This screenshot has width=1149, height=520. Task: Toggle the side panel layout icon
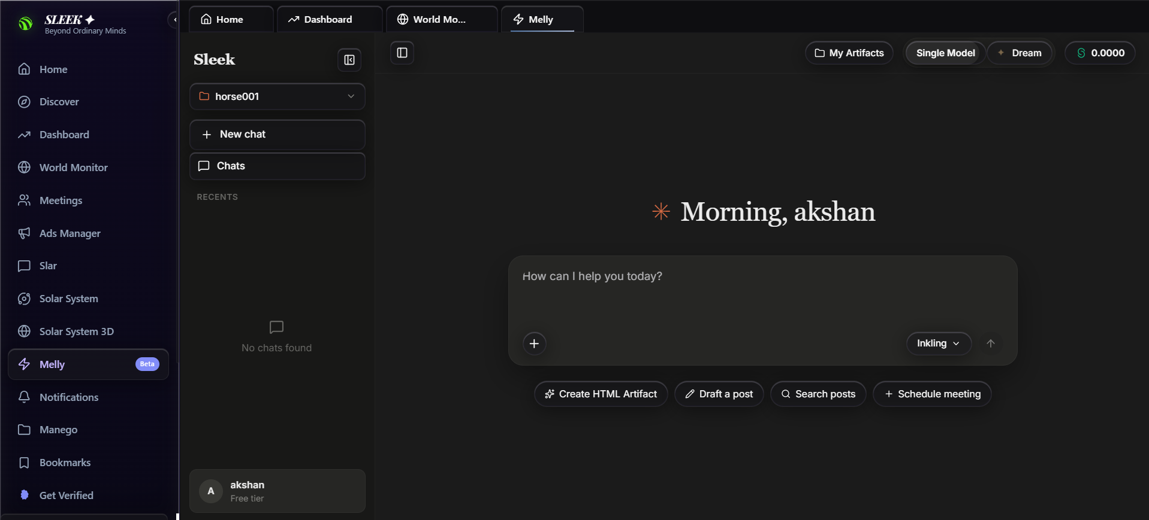click(x=402, y=53)
